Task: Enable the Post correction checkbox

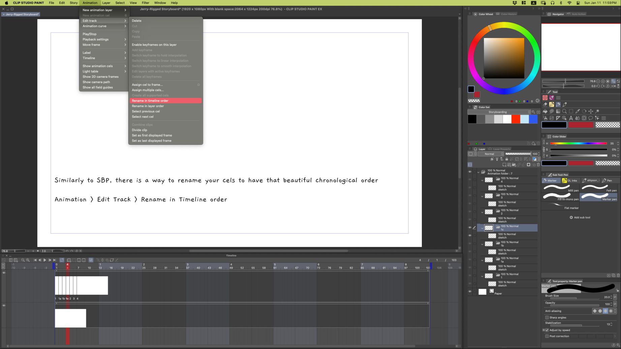Action: (547, 336)
